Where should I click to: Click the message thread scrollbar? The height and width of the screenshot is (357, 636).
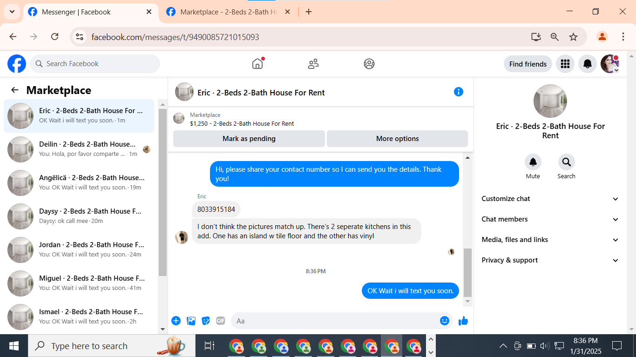point(468,272)
